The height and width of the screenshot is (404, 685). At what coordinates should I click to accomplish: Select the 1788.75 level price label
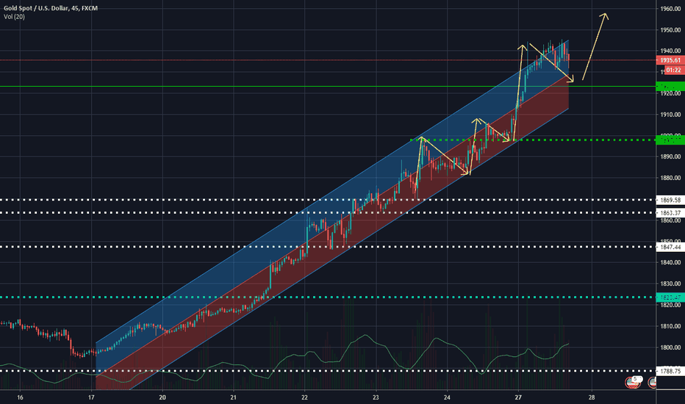670,371
